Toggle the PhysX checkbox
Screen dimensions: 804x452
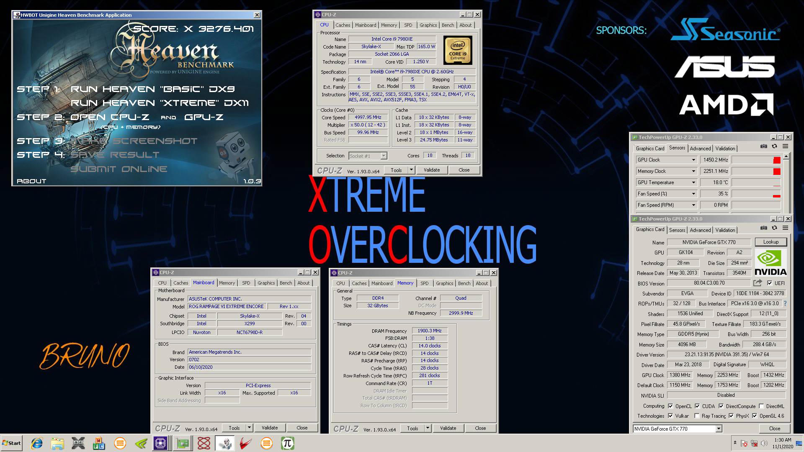(x=731, y=416)
